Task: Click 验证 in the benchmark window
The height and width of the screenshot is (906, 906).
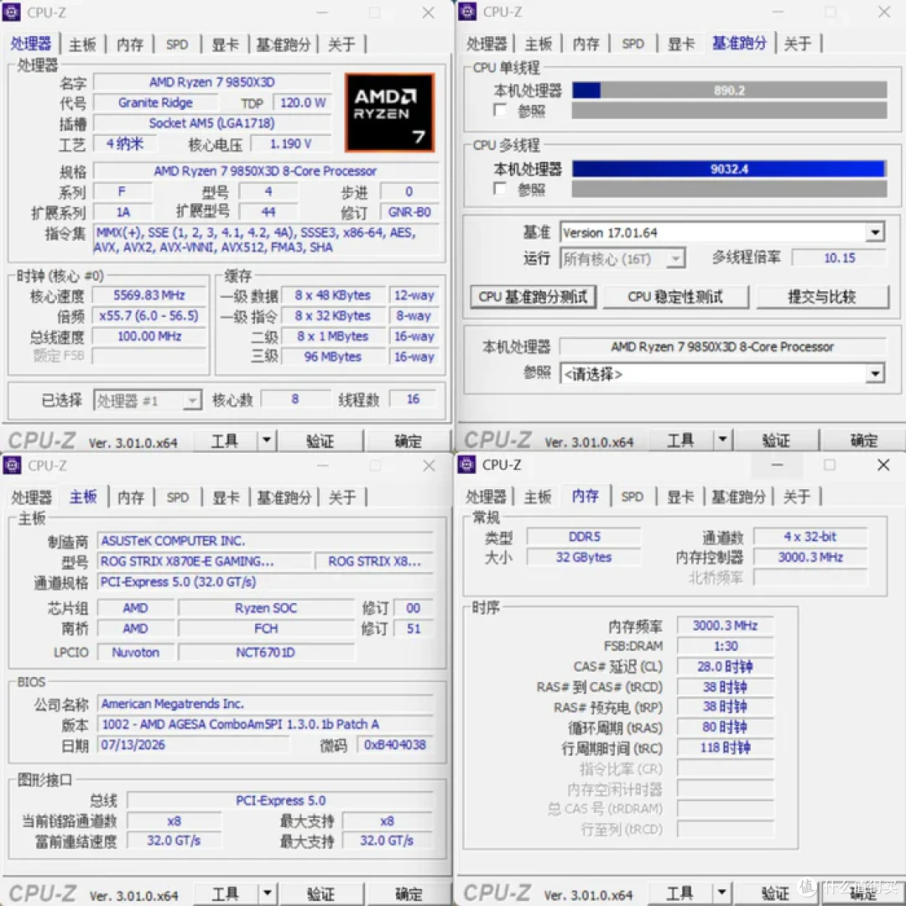Action: pos(775,440)
